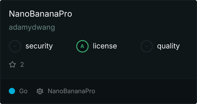The image size is (197, 104).
Task: Select the security label text
Action: pos(39,46)
